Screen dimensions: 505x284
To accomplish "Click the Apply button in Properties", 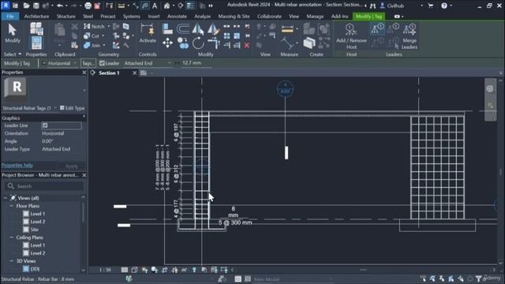I will point(72,166).
